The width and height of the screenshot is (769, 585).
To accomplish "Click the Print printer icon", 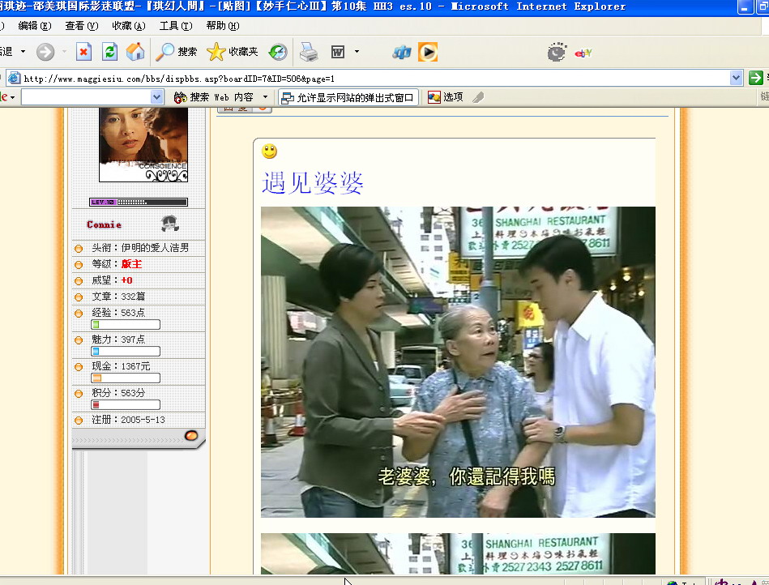I will [309, 52].
